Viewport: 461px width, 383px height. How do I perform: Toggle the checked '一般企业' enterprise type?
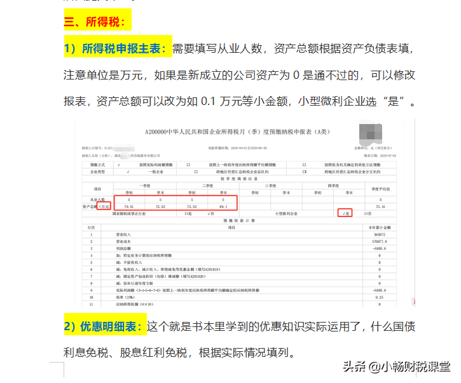[128, 172]
